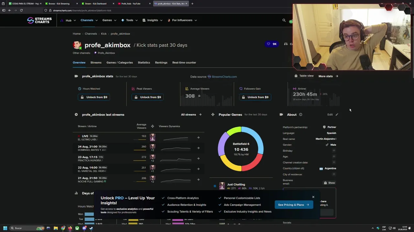Expand the Tools menu dropdown
The image size is (414, 232).
pyautogui.click(x=129, y=20)
